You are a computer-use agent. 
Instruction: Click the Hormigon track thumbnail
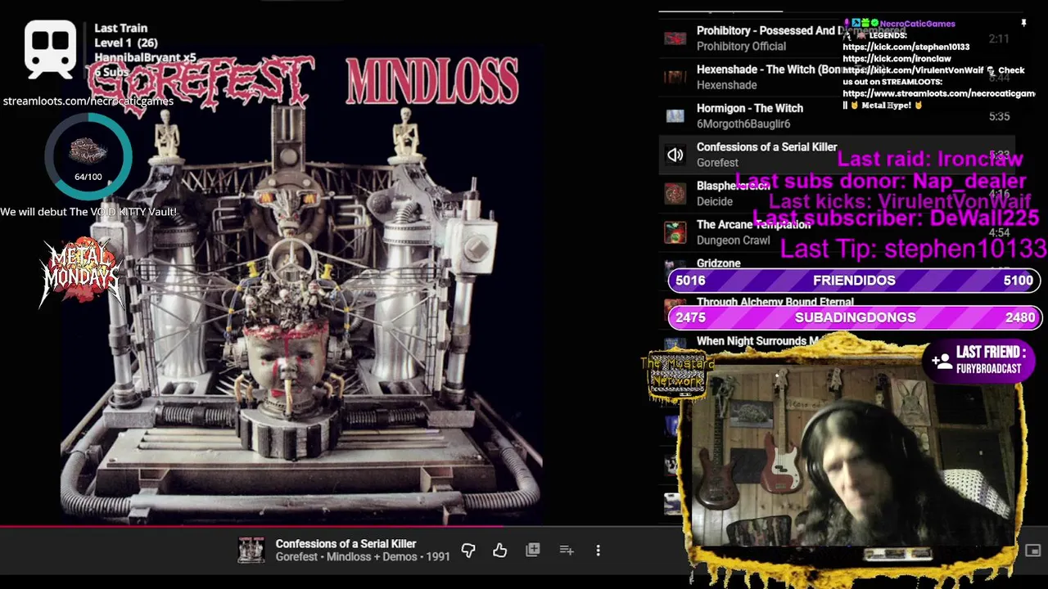[675, 116]
